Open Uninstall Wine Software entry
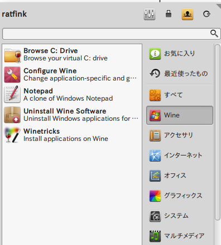221x245 pixels. [72, 115]
